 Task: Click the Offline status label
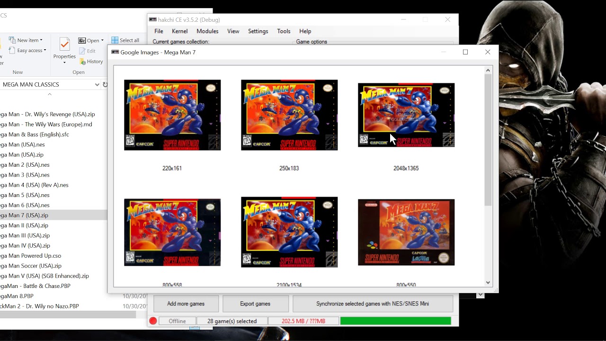177,321
